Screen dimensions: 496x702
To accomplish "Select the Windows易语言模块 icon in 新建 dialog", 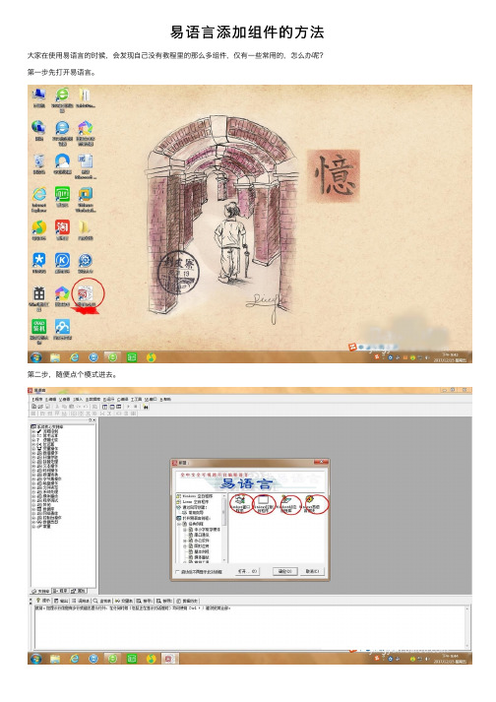I will pos(310,504).
